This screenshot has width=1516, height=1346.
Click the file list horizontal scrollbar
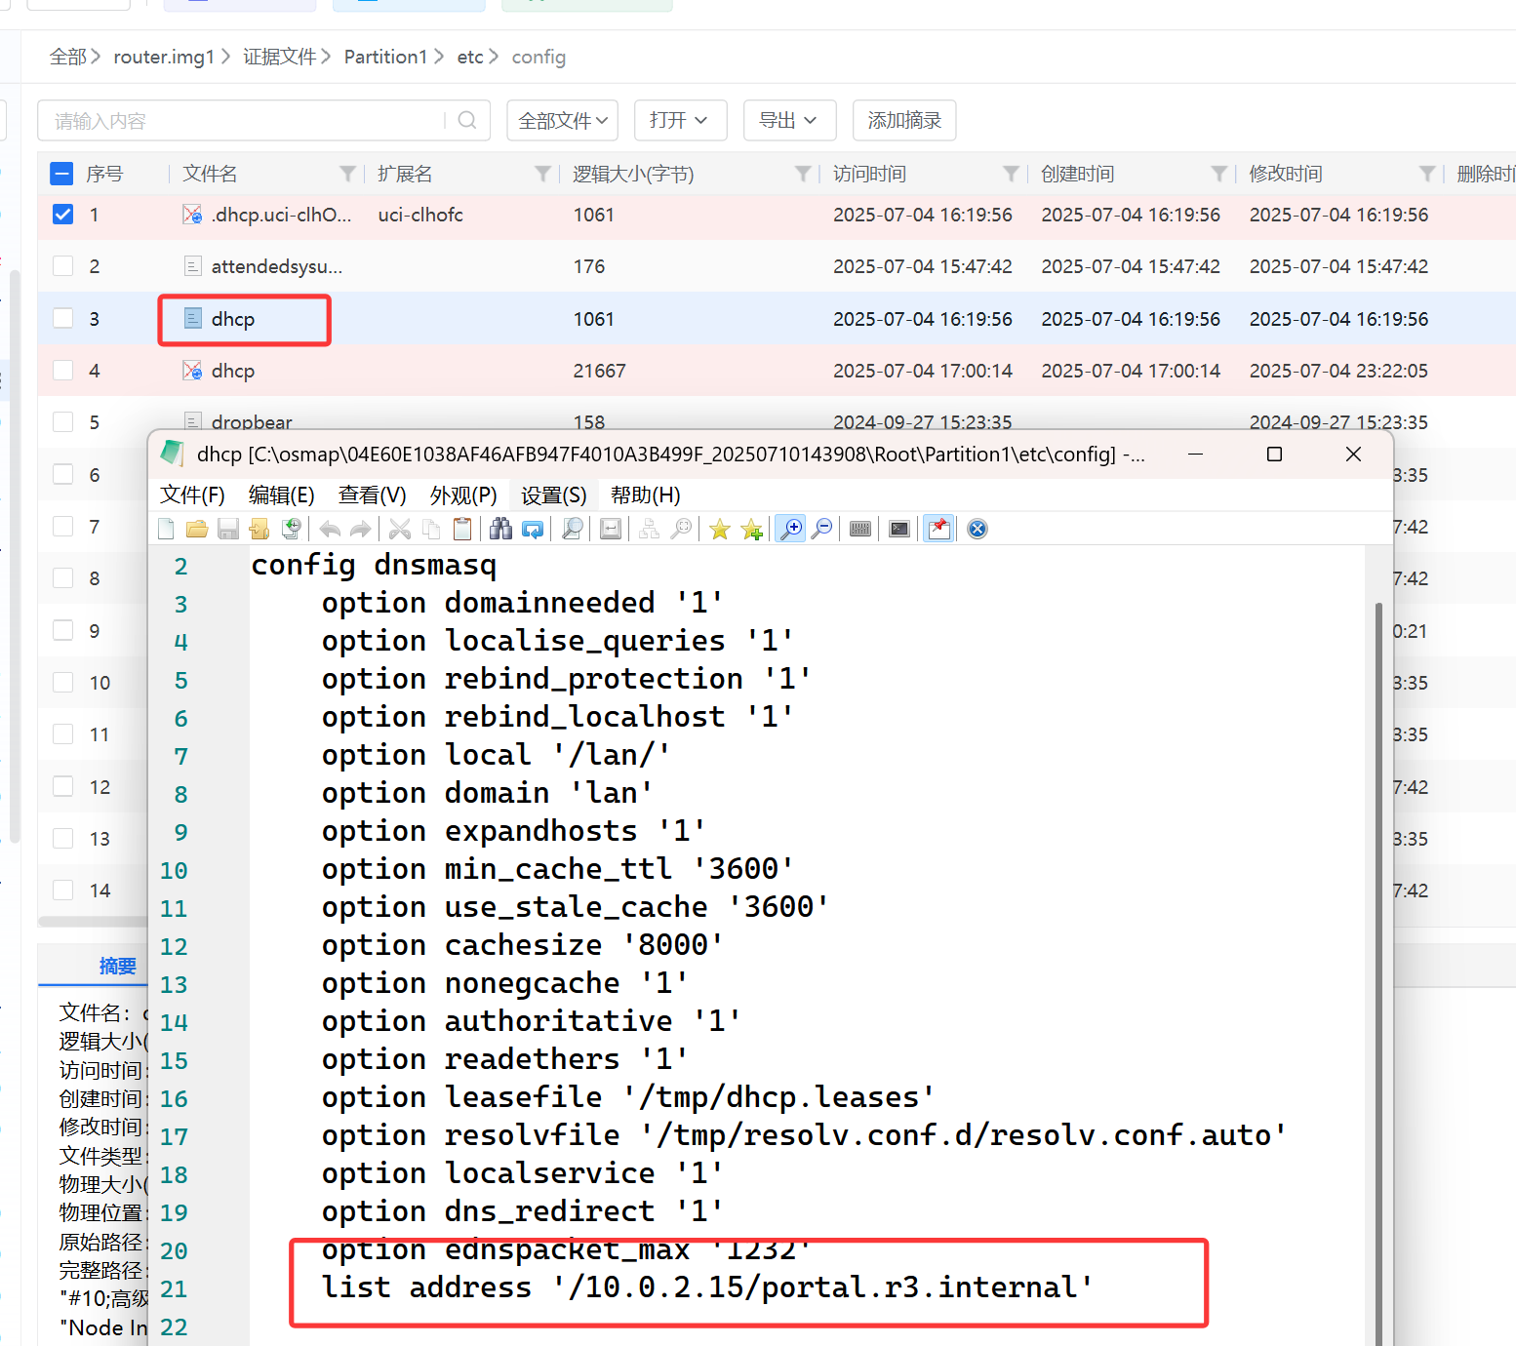pos(93,921)
